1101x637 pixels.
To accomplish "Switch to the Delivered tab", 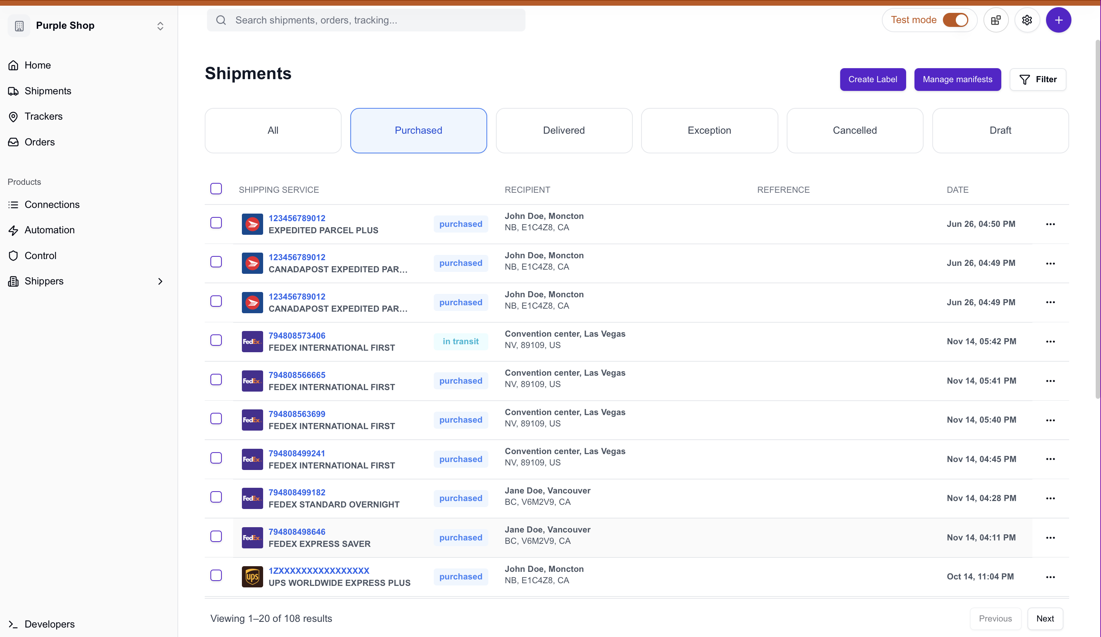I will (564, 130).
